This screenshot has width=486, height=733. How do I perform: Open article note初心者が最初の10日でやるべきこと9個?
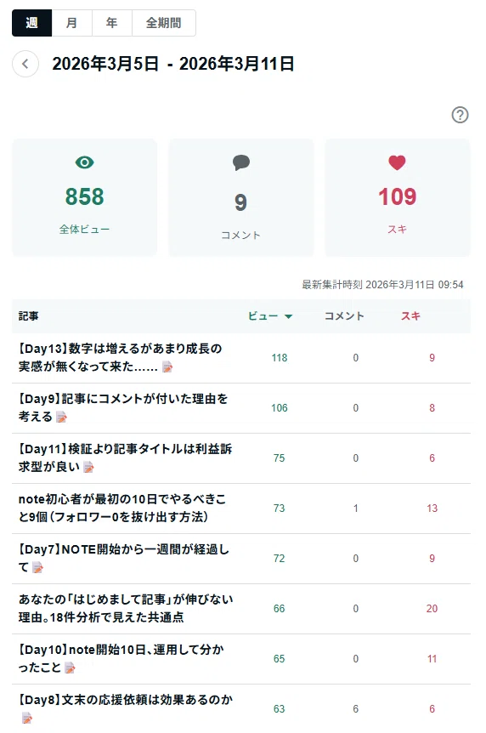point(122,509)
